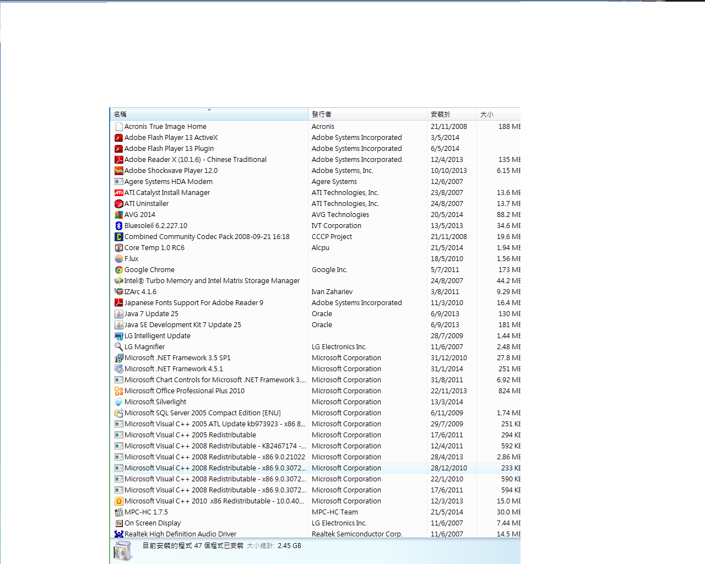705x564 pixels.
Task: Click the Microsoft Silverlight icon
Action: [x=118, y=402]
